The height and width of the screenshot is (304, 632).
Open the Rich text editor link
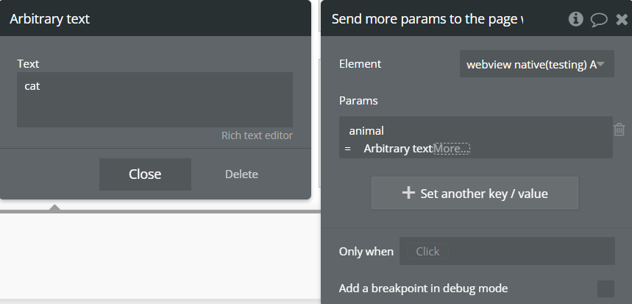coord(257,135)
